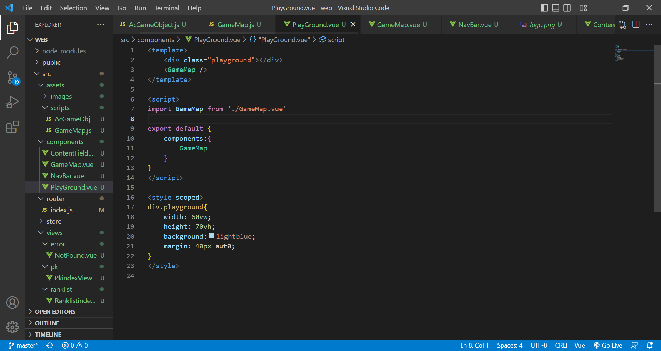The height and width of the screenshot is (351, 661).
Task: Click the master* branch indicator
Action: (x=23, y=345)
